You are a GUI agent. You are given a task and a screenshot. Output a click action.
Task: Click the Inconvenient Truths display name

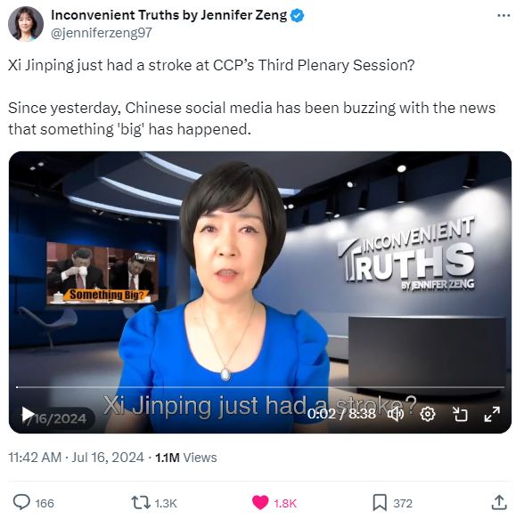point(168,15)
